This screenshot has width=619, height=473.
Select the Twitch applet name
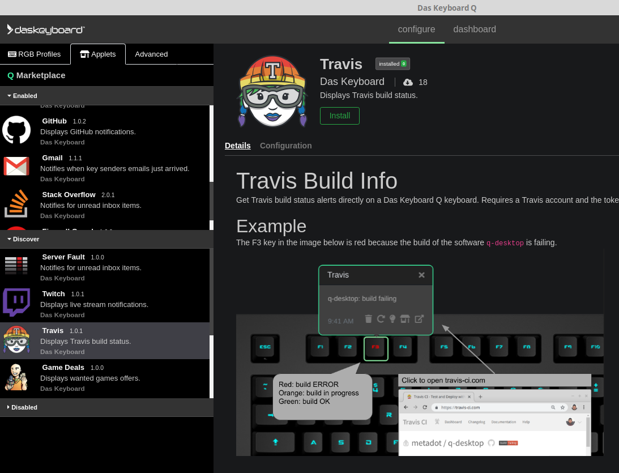(54, 294)
